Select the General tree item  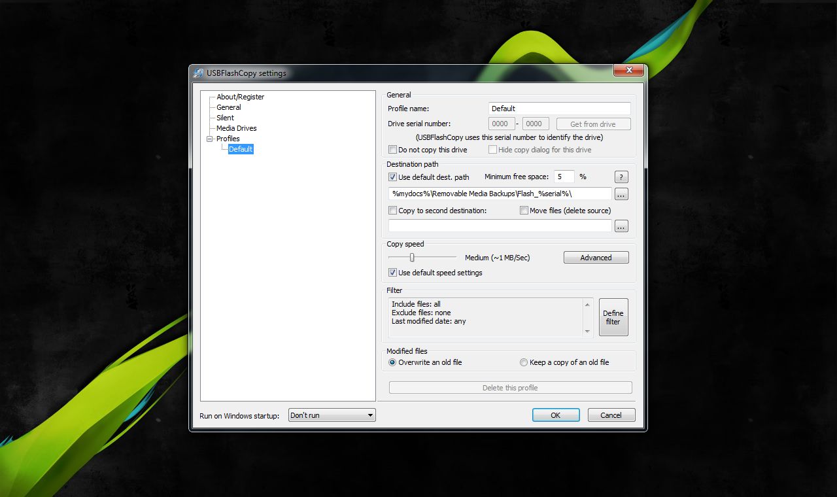(x=229, y=107)
